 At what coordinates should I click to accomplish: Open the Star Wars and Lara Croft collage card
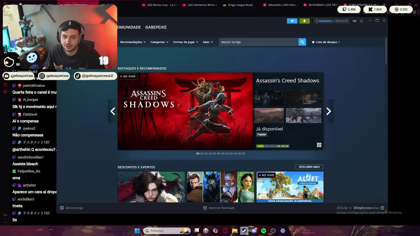point(220,187)
